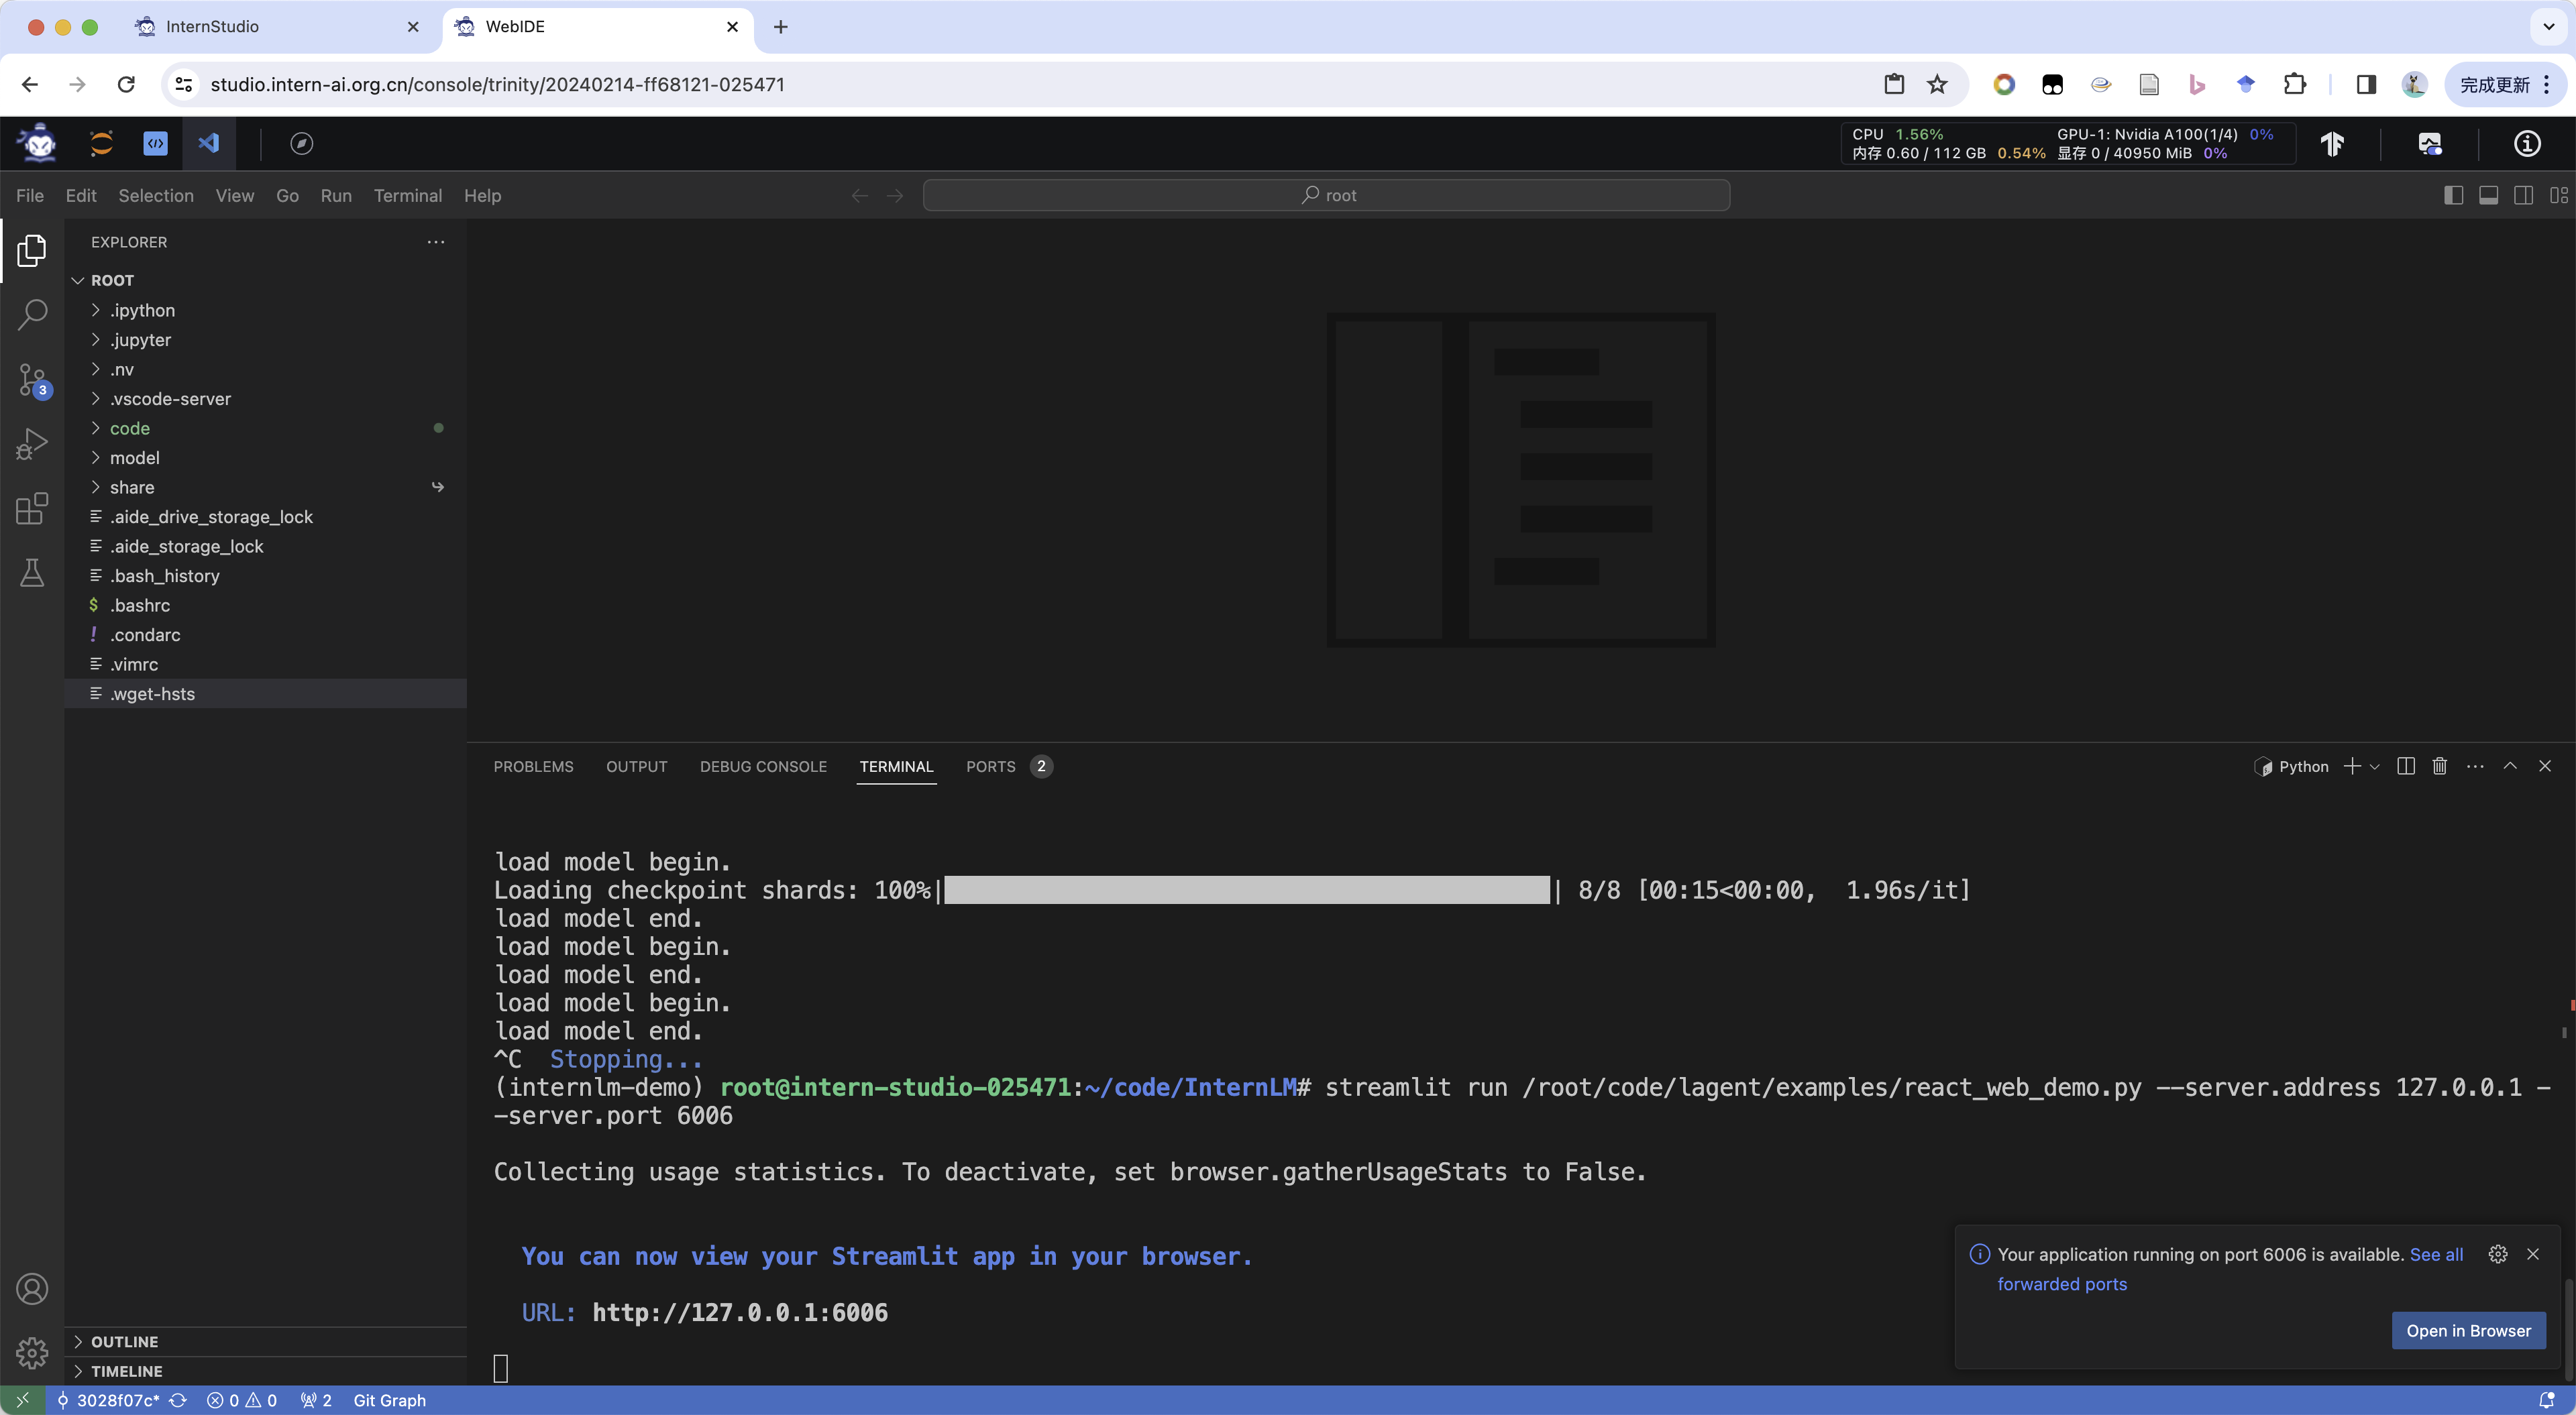The image size is (2576, 1415).
Task: Open the Extensions view
Action: [x=32, y=508]
